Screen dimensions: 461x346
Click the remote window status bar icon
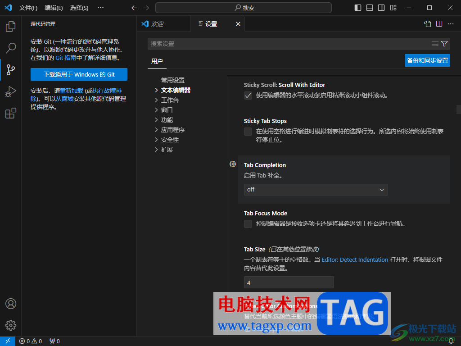[x=8, y=341]
